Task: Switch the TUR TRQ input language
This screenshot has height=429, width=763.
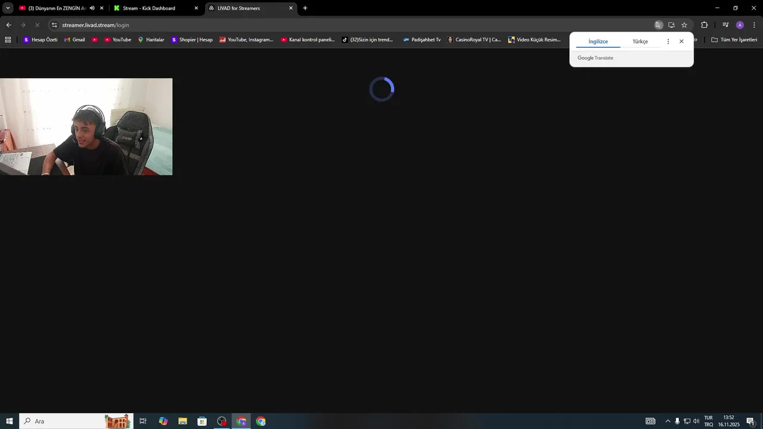Action: pyautogui.click(x=708, y=421)
